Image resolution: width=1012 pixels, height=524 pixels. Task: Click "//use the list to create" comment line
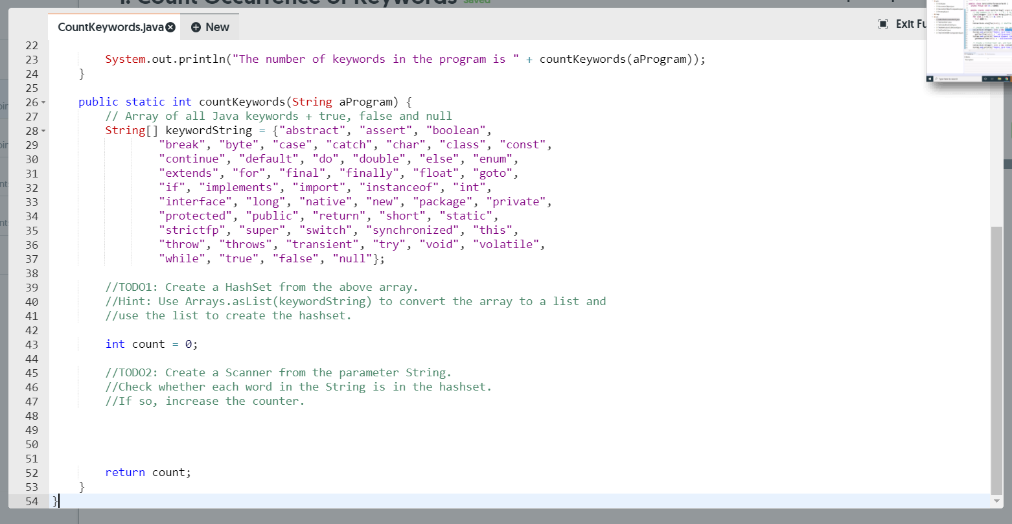click(229, 316)
